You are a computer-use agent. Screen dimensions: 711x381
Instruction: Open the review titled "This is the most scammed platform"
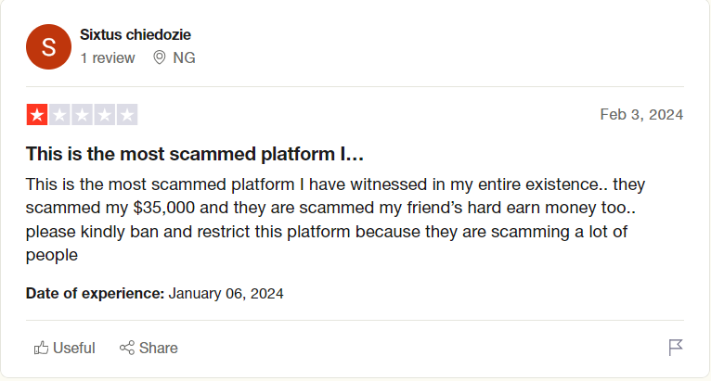(x=194, y=153)
